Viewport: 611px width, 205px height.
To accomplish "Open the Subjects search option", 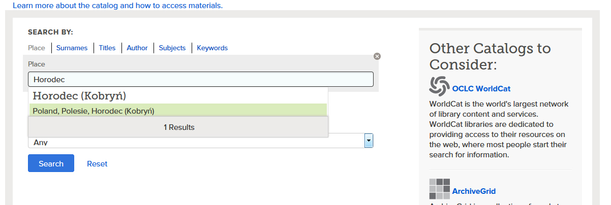I will click(172, 48).
